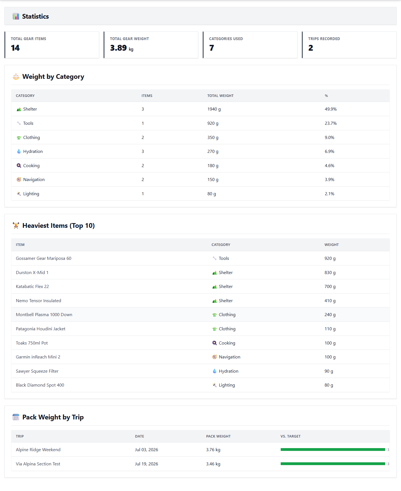Click the Tools wrench icon in category table
The height and width of the screenshot is (491, 401).
[x=19, y=123]
